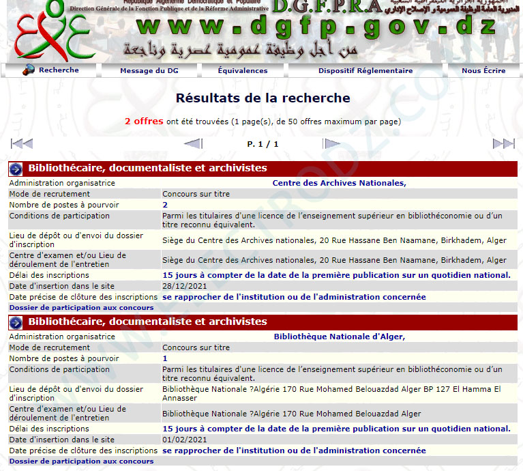This screenshot has width=523, height=471.
Task: Click the Recherche spotlight icon
Action: [29, 70]
